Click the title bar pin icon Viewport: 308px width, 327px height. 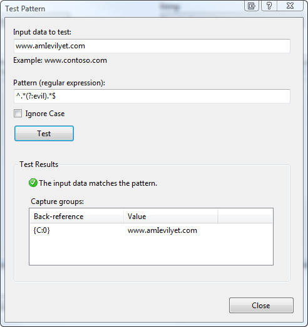(x=252, y=6)
